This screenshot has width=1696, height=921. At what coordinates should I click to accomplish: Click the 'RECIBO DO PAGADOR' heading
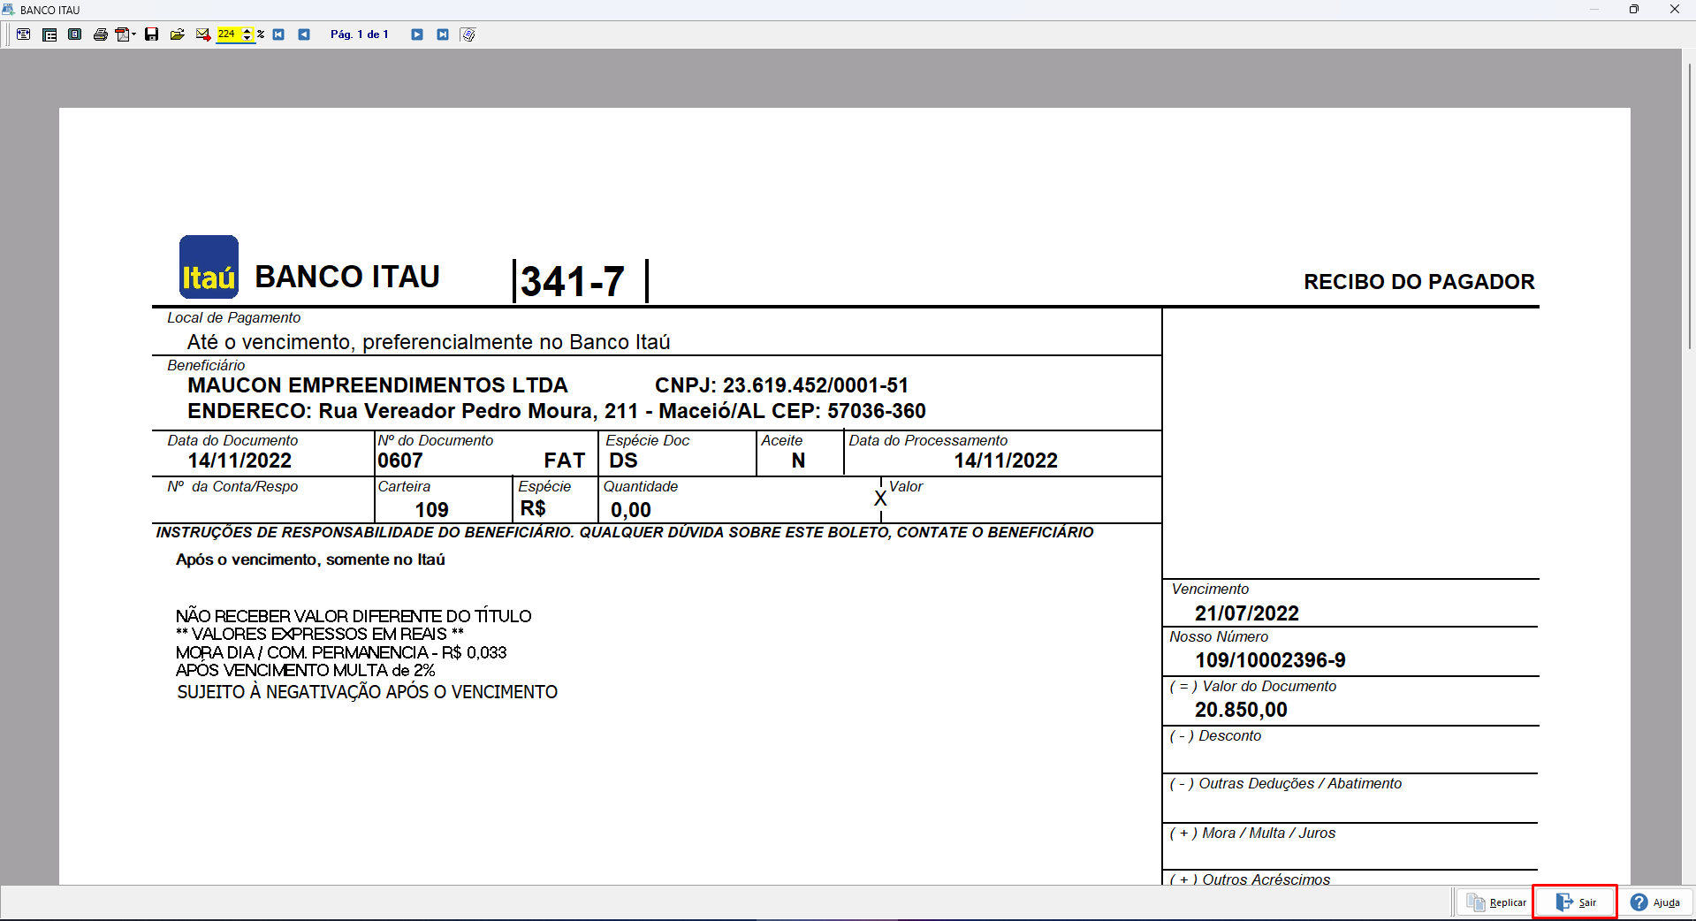click(x=1419, y=282)
